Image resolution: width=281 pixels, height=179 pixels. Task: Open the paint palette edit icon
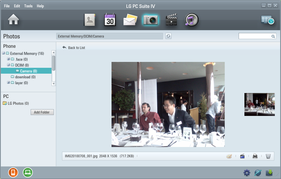point(229,156)
